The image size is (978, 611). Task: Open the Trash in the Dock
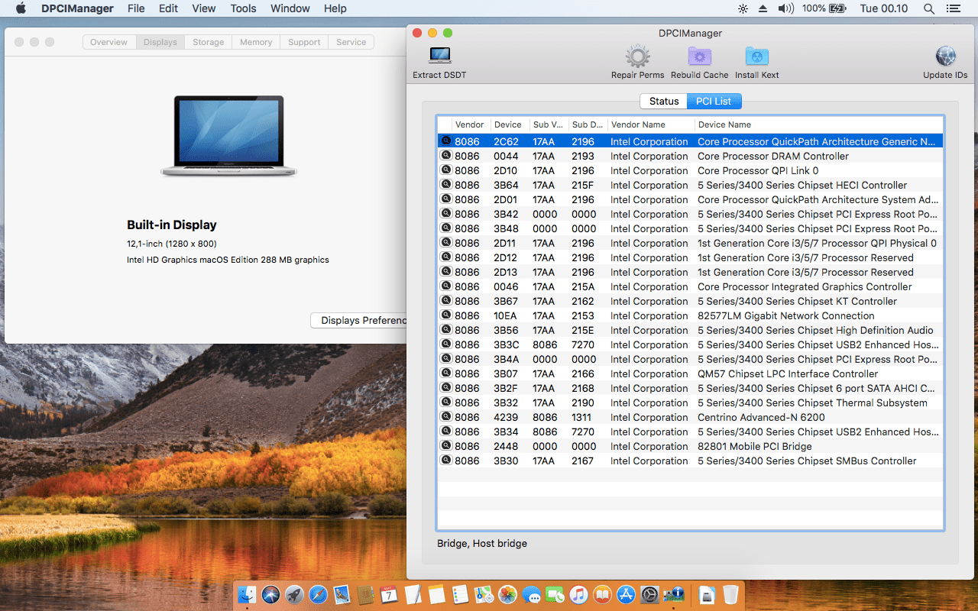[x=730, y=595]
